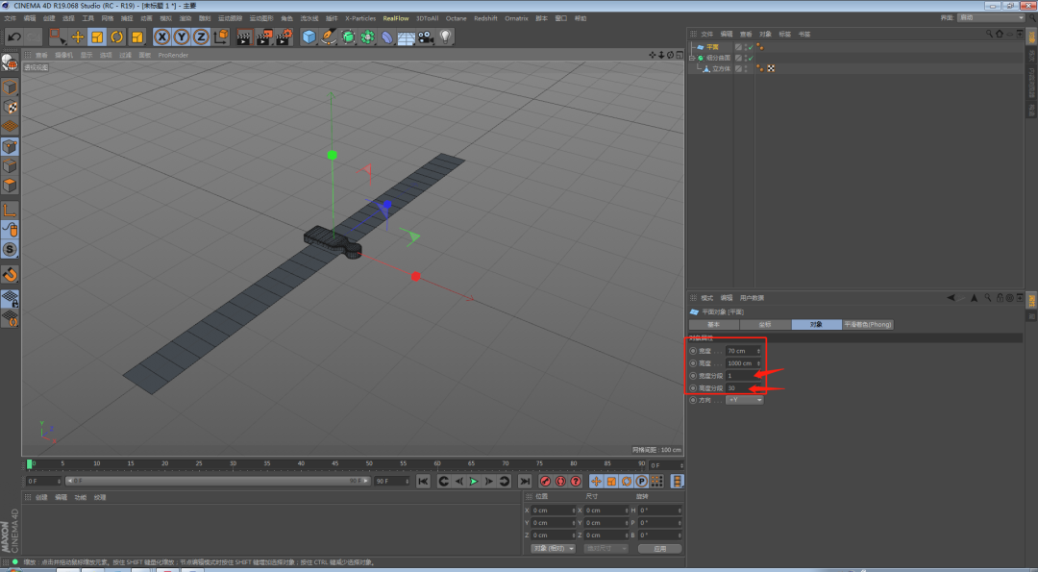
Task: Toggle the green enable checkmark for 细分曲面
Action: (750, 58)
